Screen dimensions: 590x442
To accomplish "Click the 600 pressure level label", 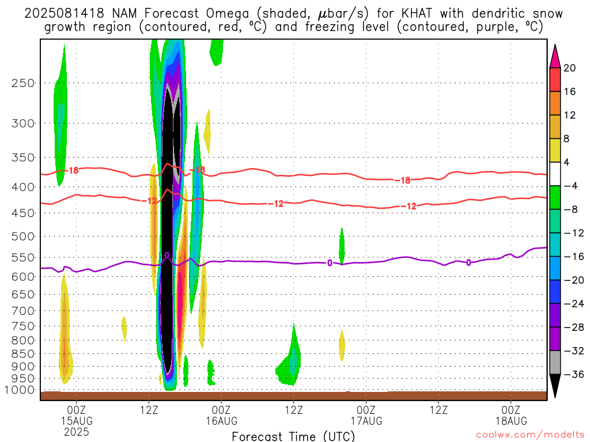I will (23, 277).
